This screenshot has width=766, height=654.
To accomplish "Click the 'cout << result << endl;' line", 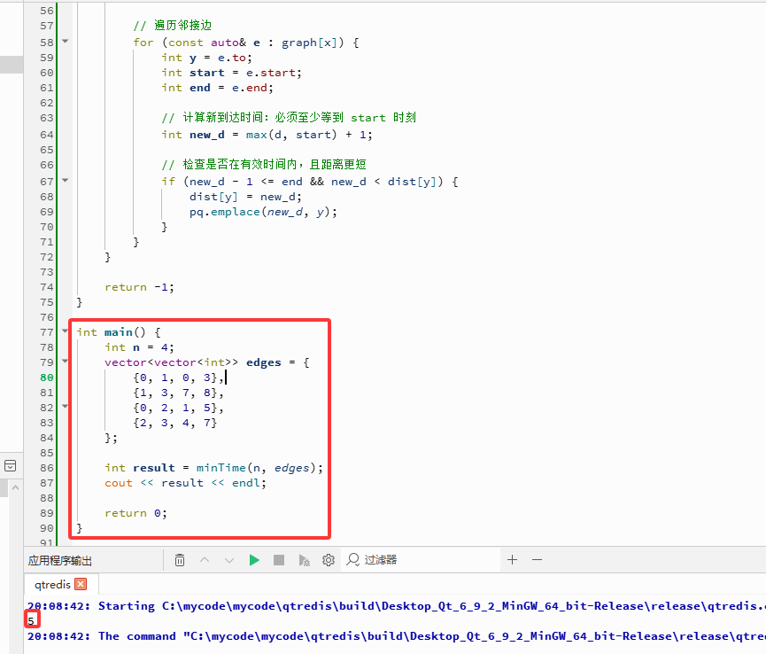I will [185, 483].
